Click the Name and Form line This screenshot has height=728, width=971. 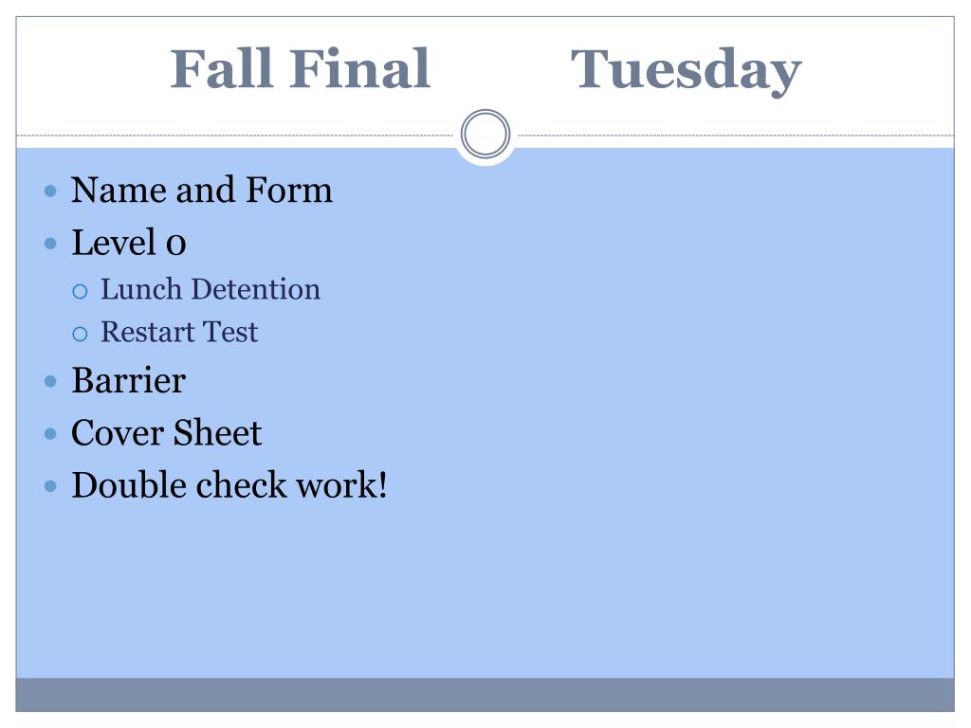tap(202, 190)
